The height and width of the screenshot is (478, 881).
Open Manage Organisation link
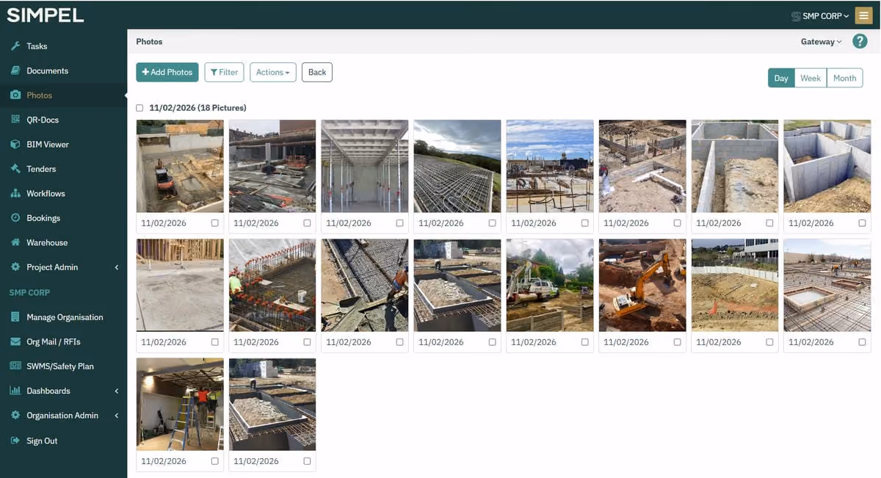tap(65, 317)
